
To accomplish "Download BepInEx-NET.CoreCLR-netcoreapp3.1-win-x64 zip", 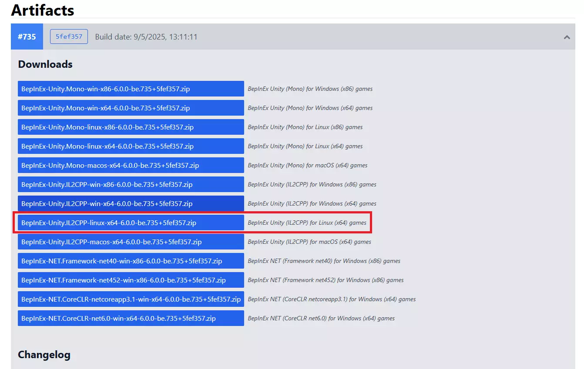I will pyautogui.click(x=131, y=299).
